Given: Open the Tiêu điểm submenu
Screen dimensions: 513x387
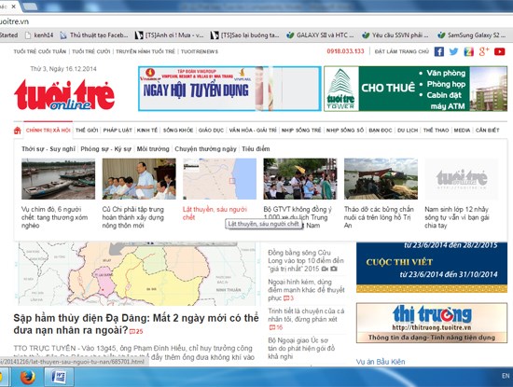Looking at the screenshot, I should point(256,149).
